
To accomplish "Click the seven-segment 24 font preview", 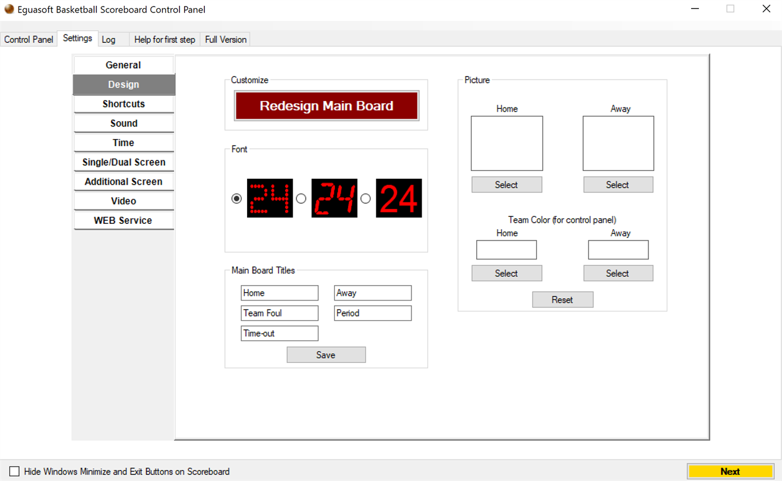I will 334,198.
